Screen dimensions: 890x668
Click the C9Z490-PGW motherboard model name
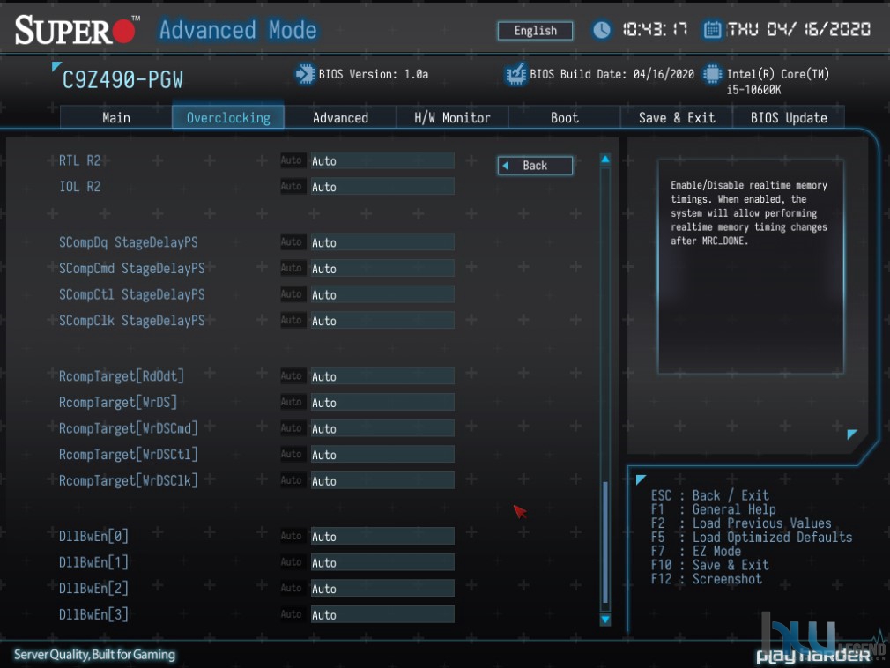tap(122, 80)
